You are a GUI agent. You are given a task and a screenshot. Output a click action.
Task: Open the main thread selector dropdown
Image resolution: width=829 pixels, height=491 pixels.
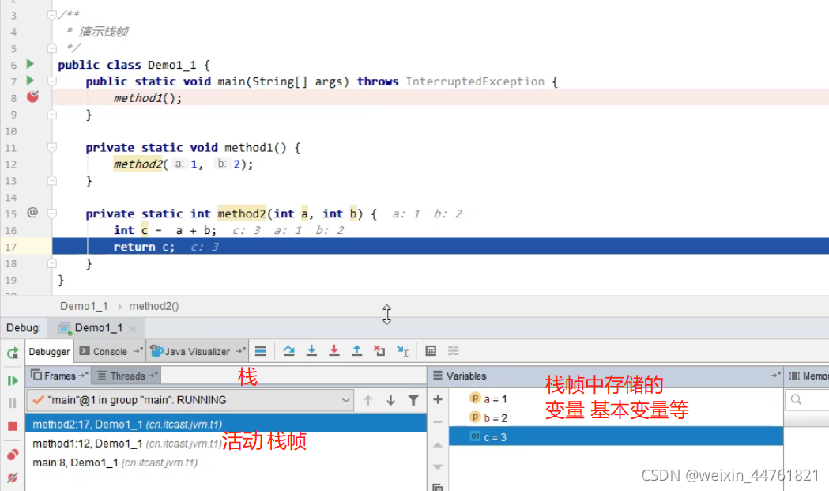[x=190, y=400]
